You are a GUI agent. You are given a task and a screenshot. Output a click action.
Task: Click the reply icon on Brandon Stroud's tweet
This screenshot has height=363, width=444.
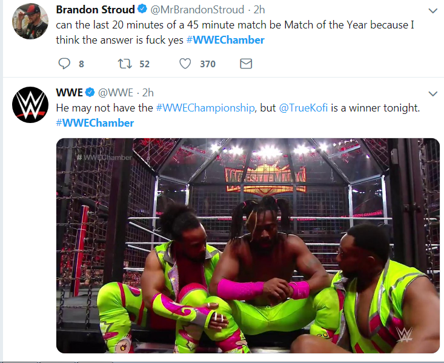coord(64,64)
